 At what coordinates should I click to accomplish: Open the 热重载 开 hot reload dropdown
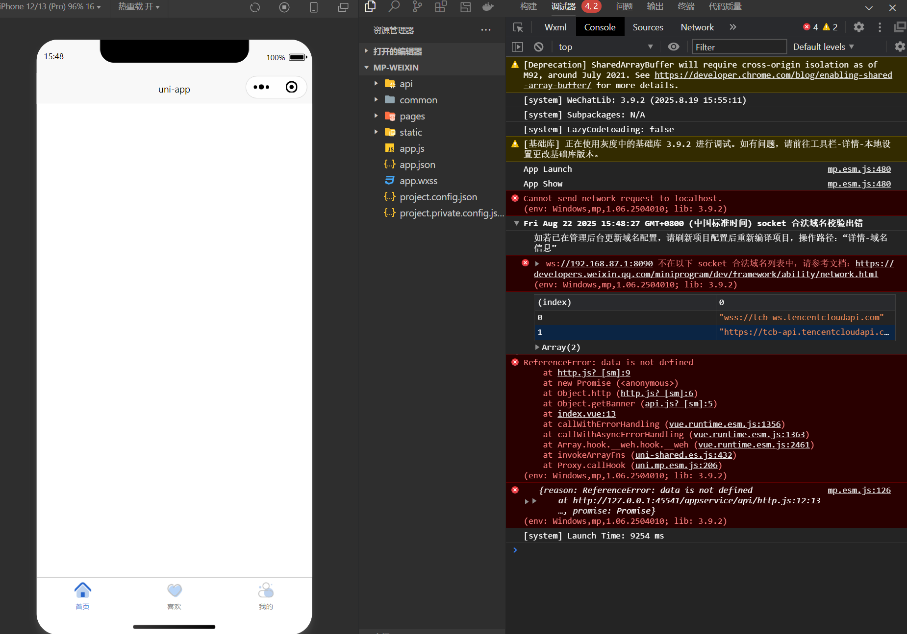[x=139, y=6]
